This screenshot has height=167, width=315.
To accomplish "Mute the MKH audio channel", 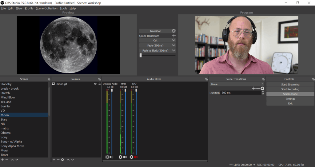I will [125, 157].
